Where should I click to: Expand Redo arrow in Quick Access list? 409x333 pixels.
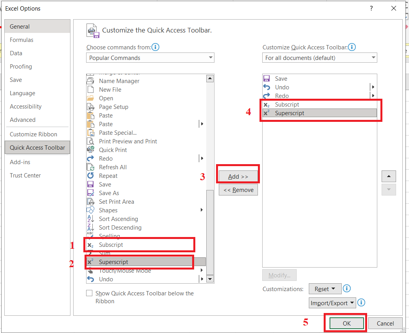pos(373,96)
